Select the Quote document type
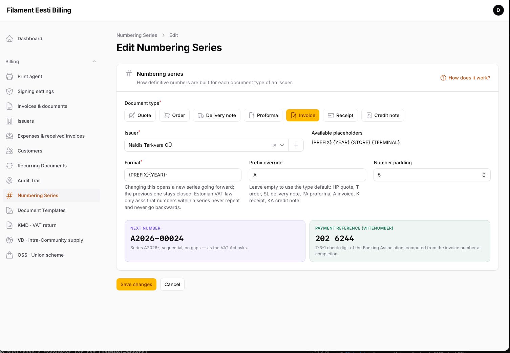Image resolution: width=510 pixels, height=353 pixels. 140,115
